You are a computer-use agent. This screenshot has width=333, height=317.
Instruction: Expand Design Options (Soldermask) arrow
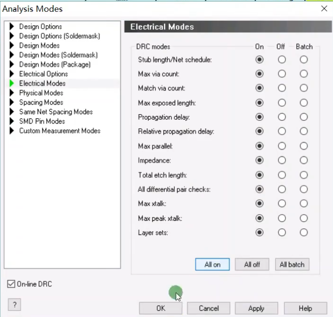(x=12, y=36)
